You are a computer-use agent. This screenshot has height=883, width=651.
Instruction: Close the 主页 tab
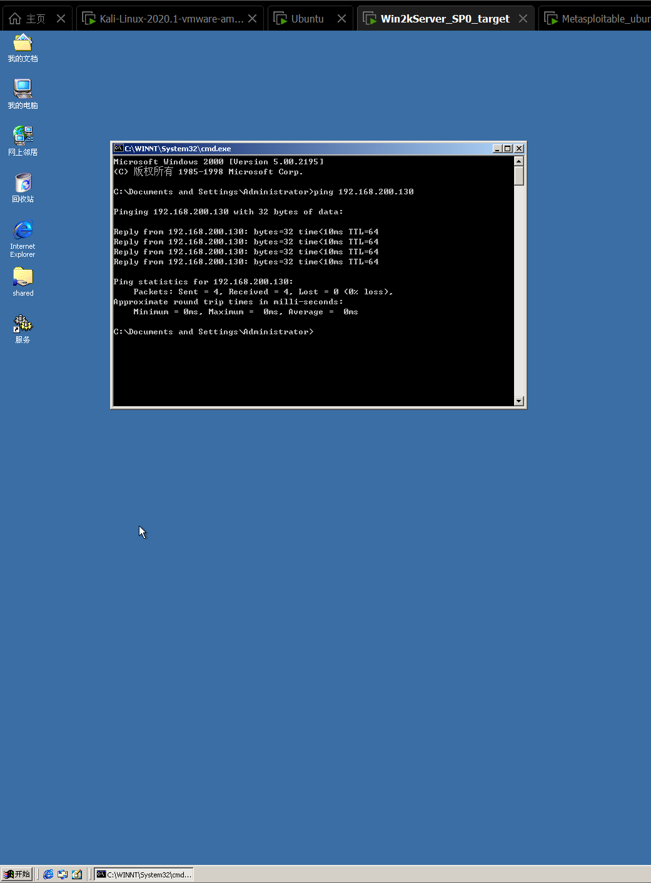[x=61, y=19]
